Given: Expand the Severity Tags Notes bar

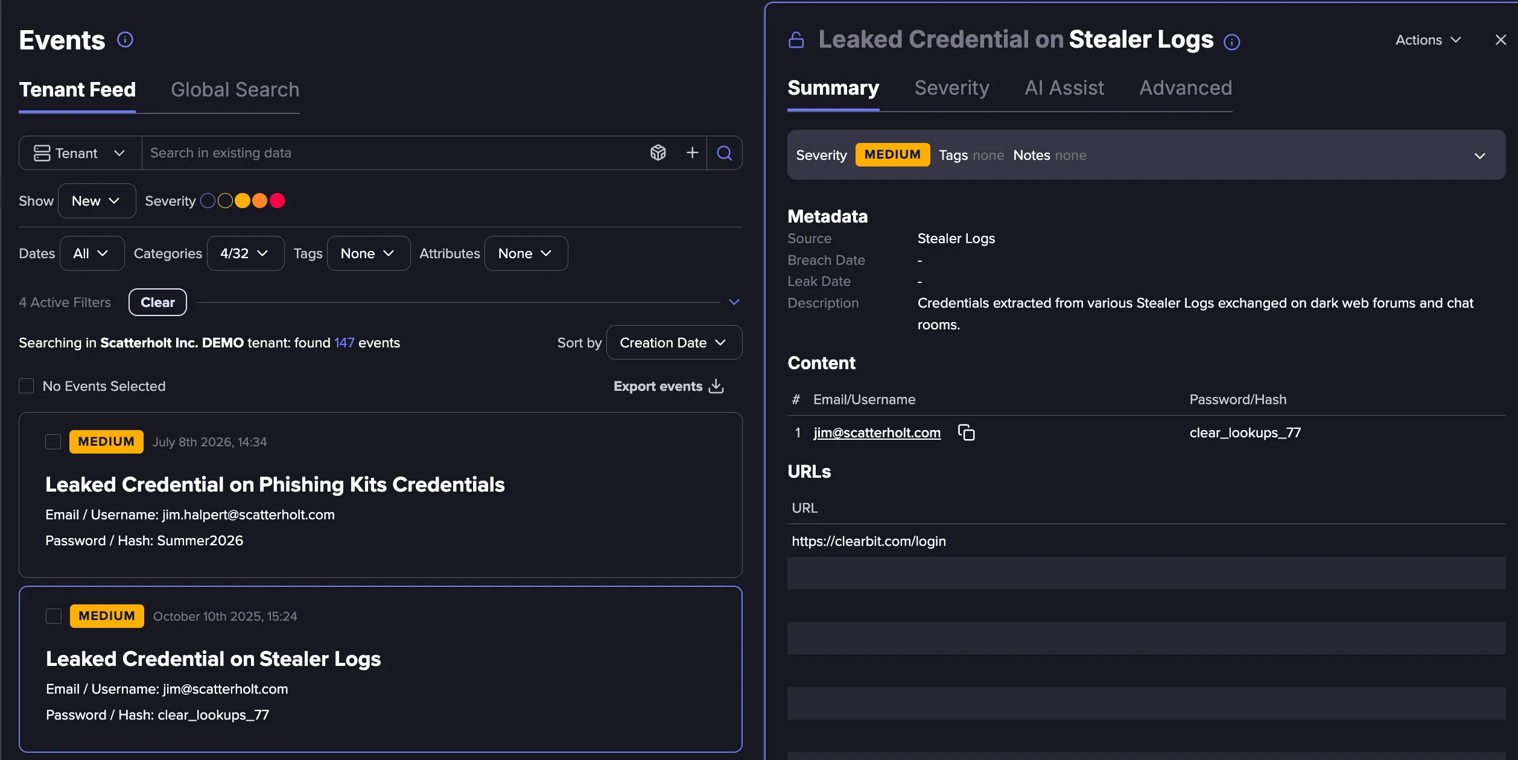Looking at the screenshot, I should 1479,156.
